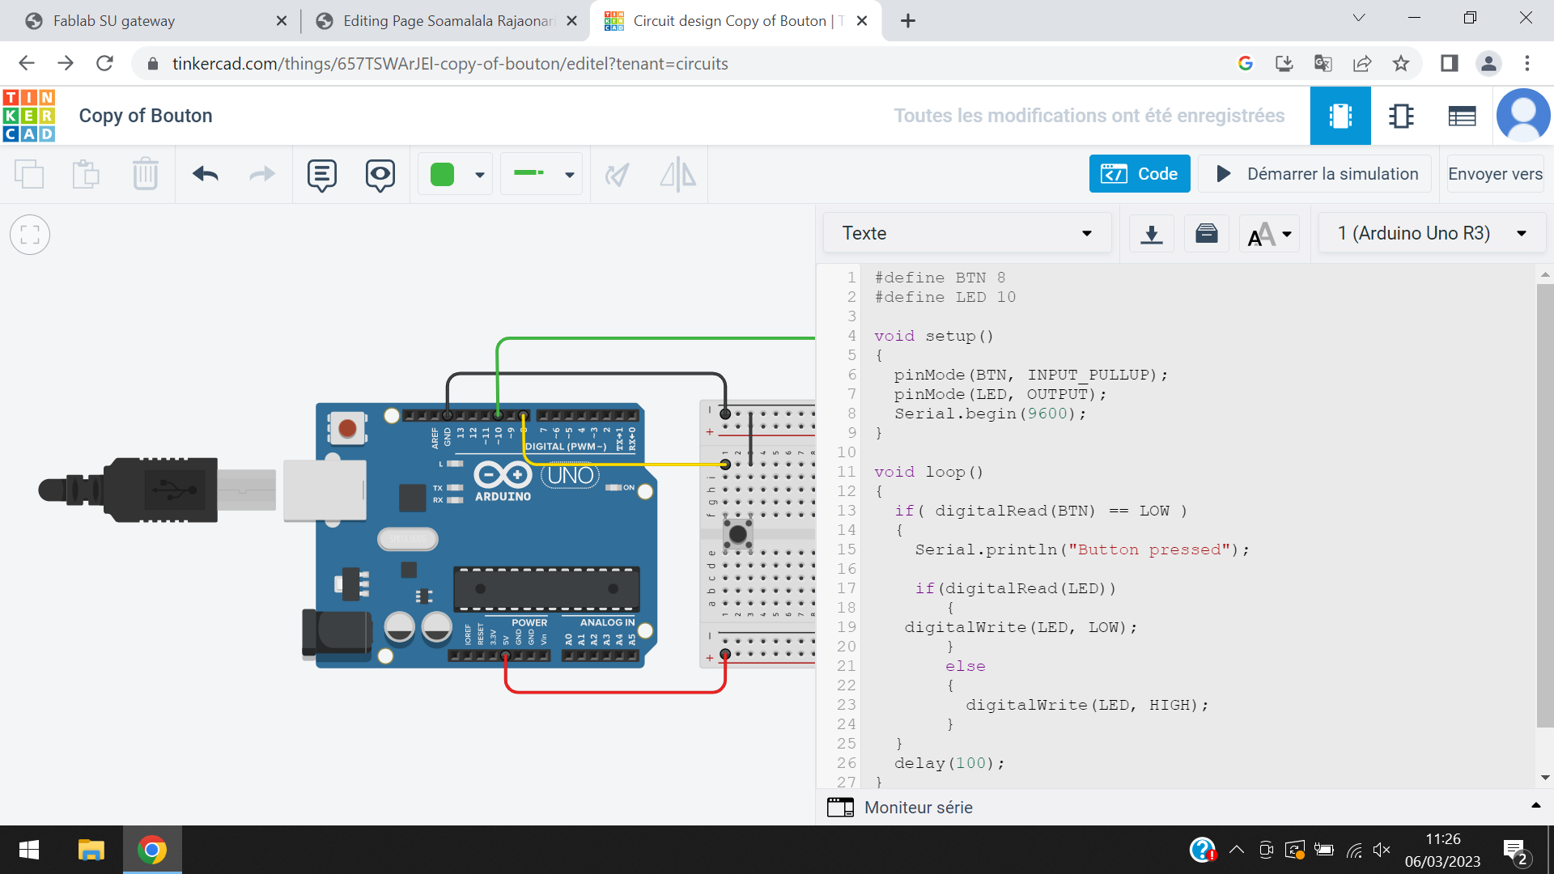Open the tab search chevron

click(1359, 18)
